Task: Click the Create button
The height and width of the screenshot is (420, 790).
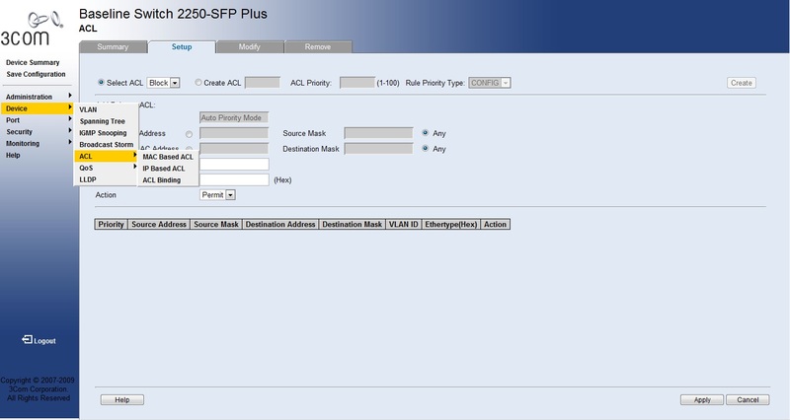Action: tap(742, 83)
